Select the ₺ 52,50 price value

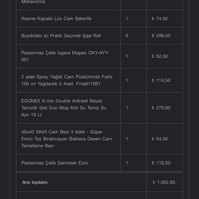[x=160, y=56]
